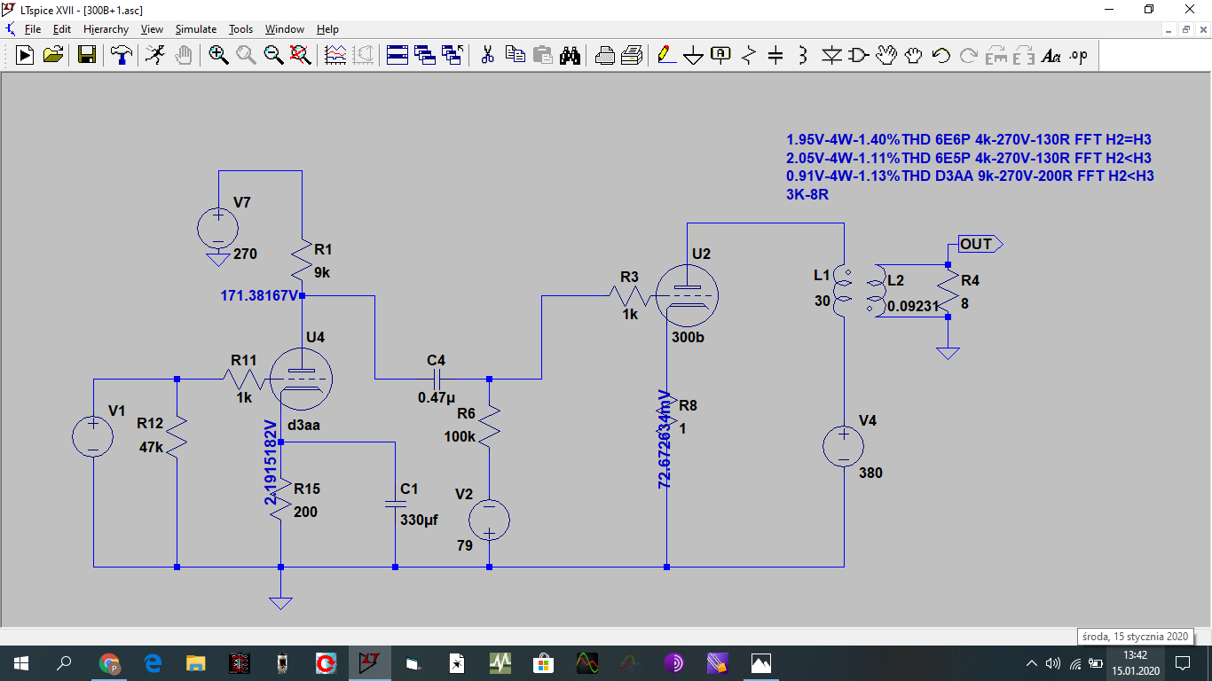Click the OUT net label flag
The image size is (1212, 681).
point(980,244)
